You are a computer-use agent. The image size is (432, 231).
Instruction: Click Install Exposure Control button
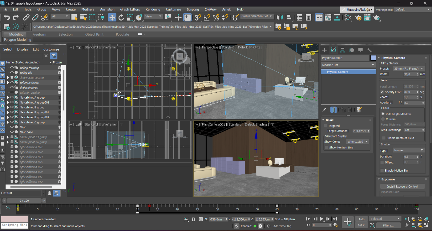402,186
